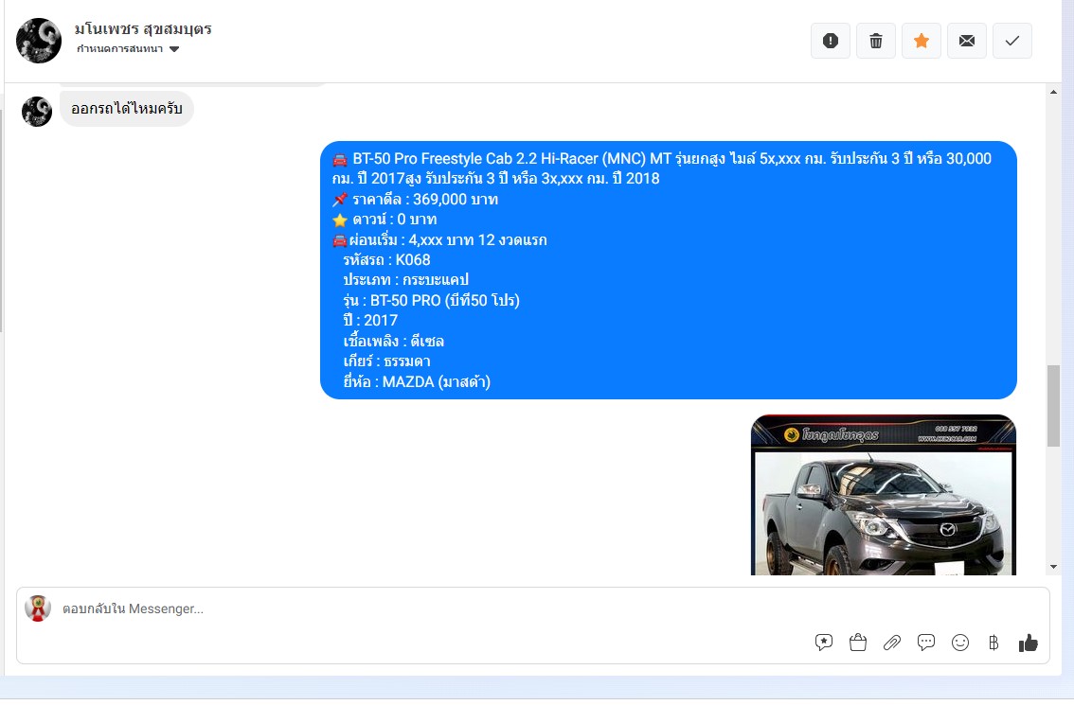1074x705 pixels.
Task: Click the ยี่ห้อ : MAZDA (มาสด้า) line
Action: 417,382
